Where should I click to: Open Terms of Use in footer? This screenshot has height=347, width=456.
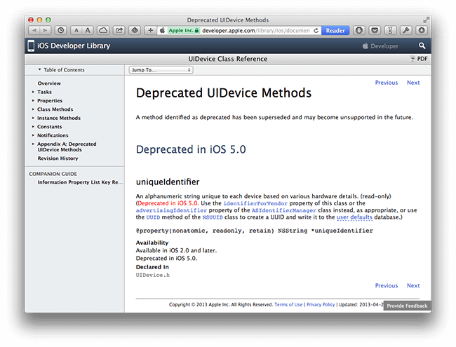(288, 304)
